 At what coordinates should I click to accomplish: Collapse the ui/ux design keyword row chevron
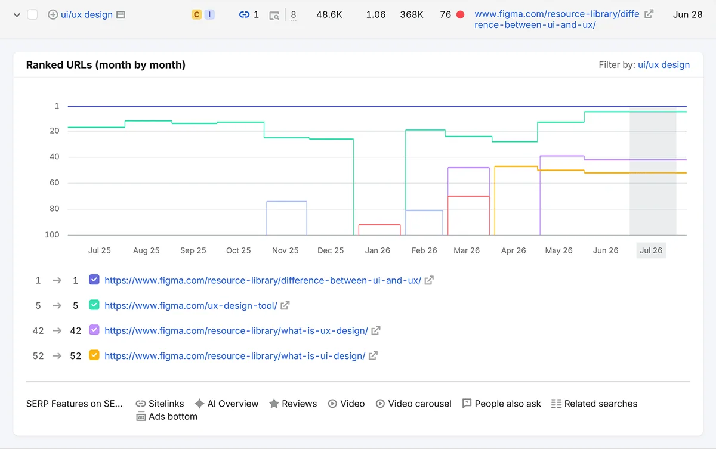point(16,14)
